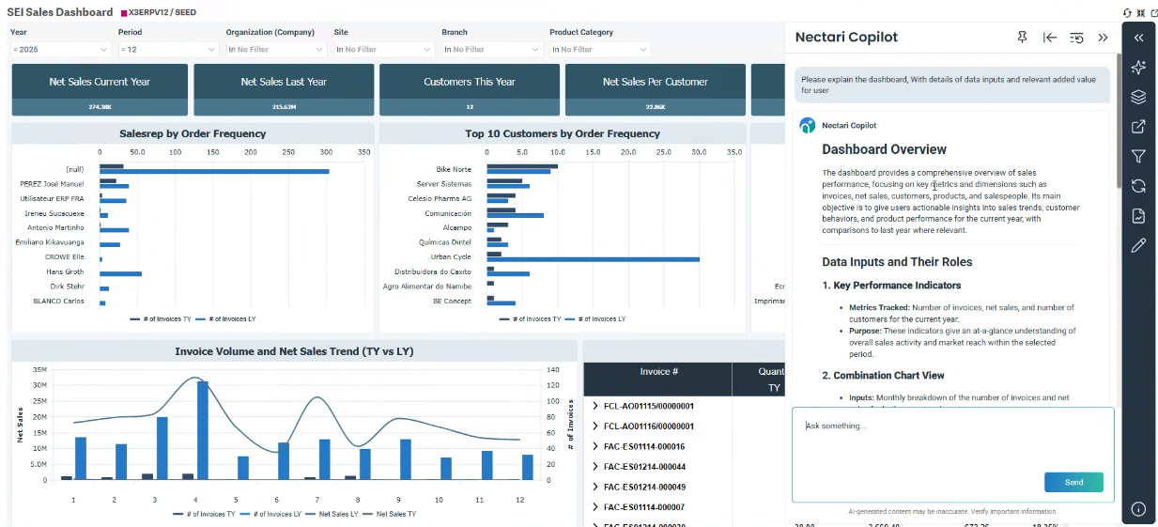Click the fullscreen collapse icon at top right
This screenshot has width=1158, height=527.
(x=1140, y=13)
